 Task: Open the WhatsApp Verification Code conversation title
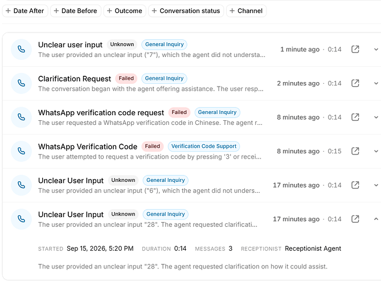point(88,146)
